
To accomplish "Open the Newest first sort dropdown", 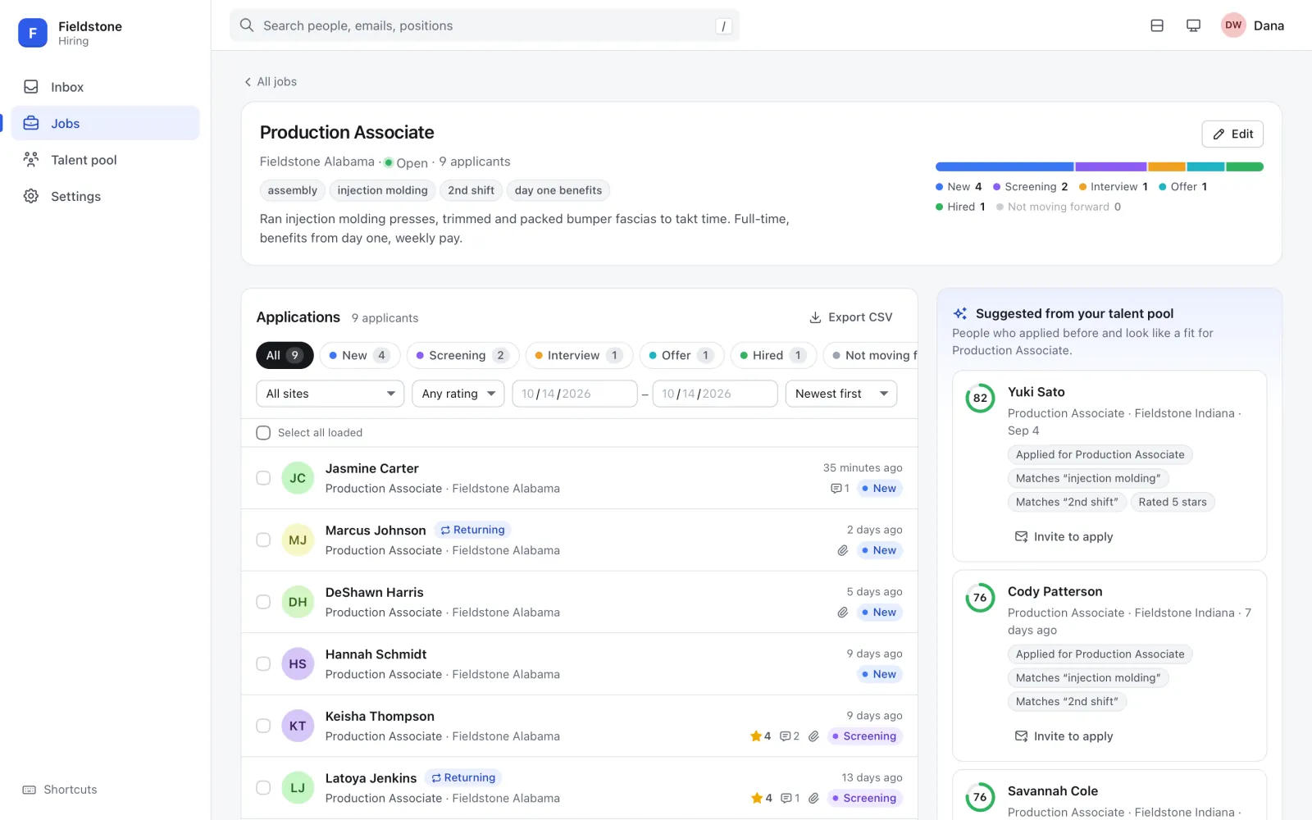I will pyautogui.click(x=841, y=394).
